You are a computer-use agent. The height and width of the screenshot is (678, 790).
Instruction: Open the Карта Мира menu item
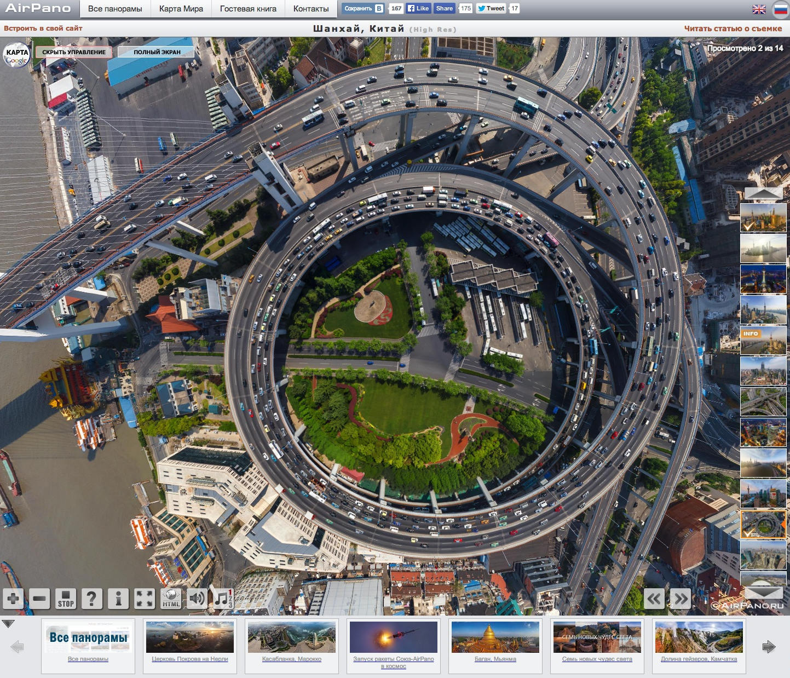pos(181,9)
